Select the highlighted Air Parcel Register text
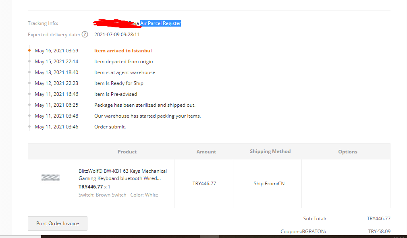 [160, 23]
